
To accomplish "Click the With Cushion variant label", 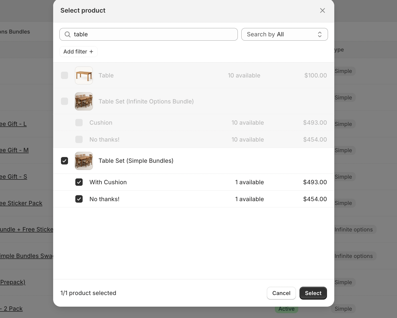I will tap(108, 182).
